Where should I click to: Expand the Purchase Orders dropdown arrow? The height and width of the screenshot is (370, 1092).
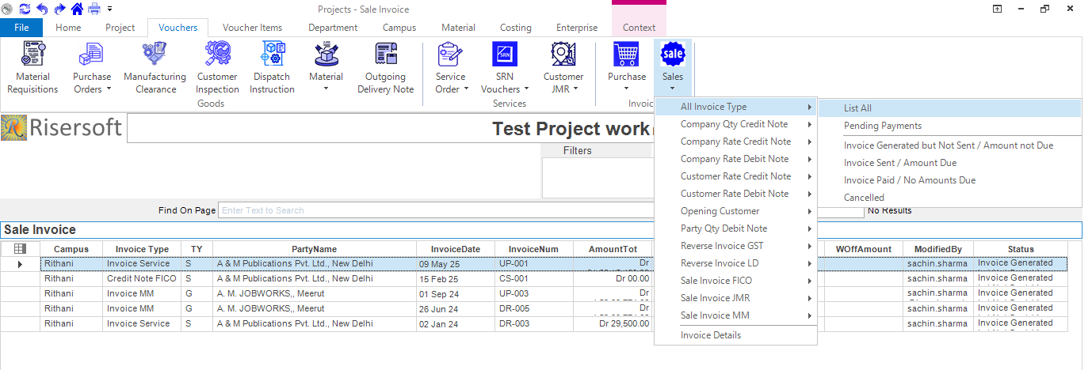coord(108,89)
